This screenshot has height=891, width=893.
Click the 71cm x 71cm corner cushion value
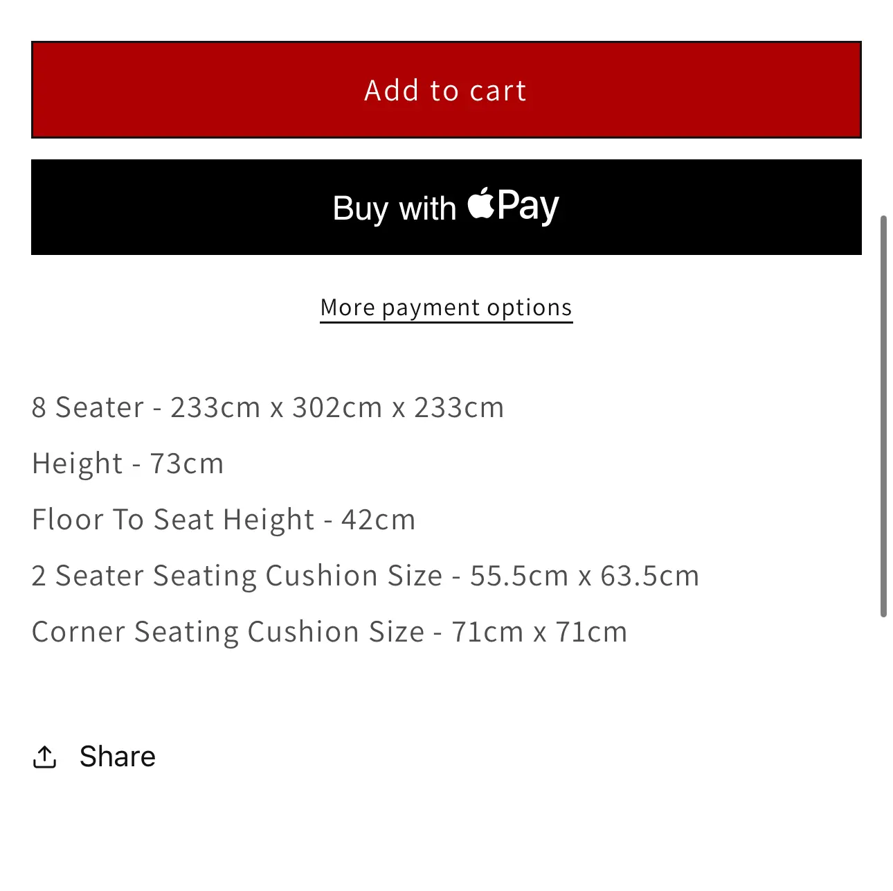539,632
